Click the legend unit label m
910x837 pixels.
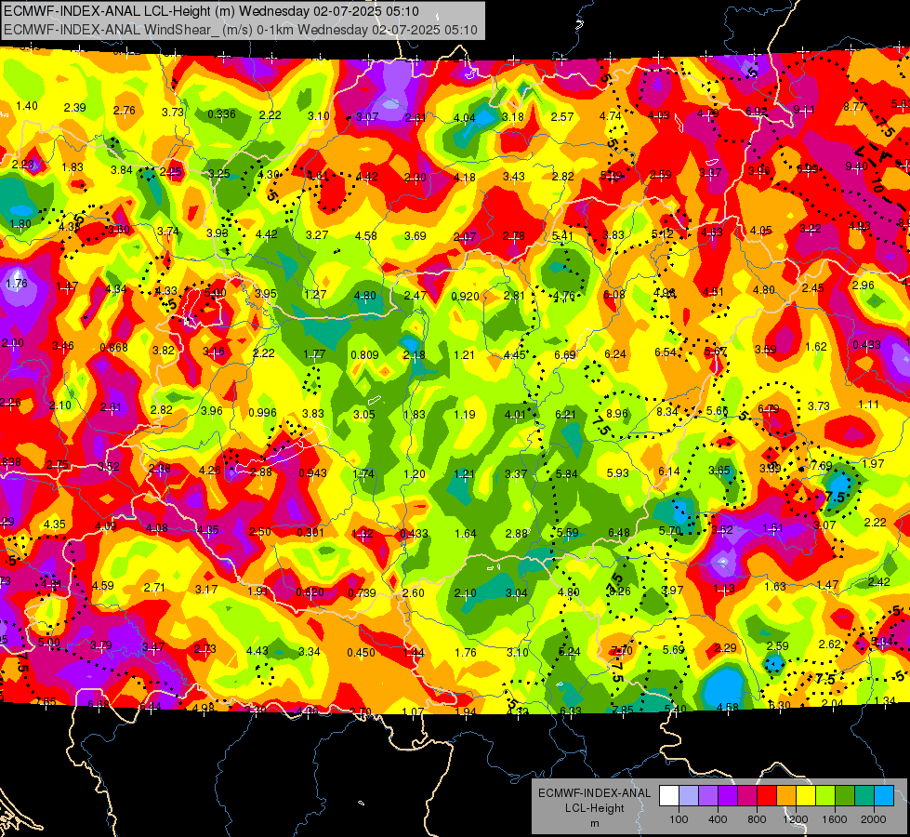coord(594,823)
